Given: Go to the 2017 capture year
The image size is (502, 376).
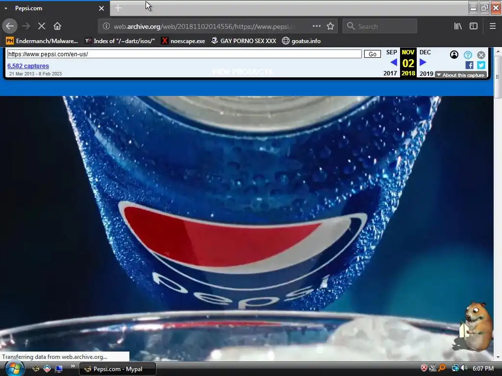Looking at the screenshot, I should [x=390, y=73].
